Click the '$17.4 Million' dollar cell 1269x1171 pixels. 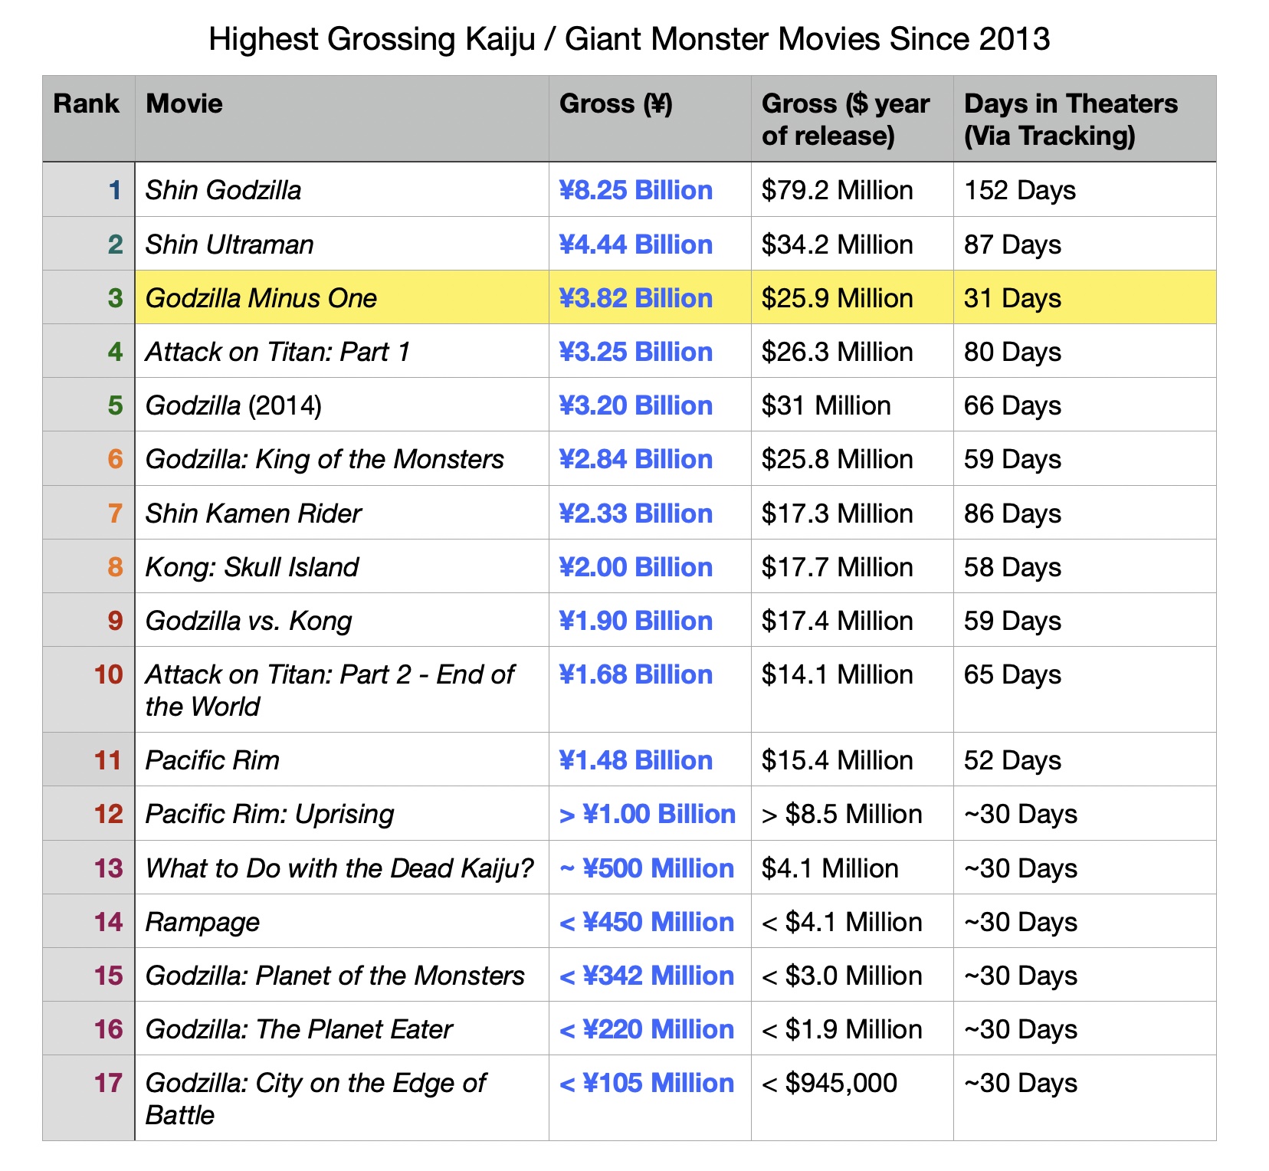click(852, 620)
